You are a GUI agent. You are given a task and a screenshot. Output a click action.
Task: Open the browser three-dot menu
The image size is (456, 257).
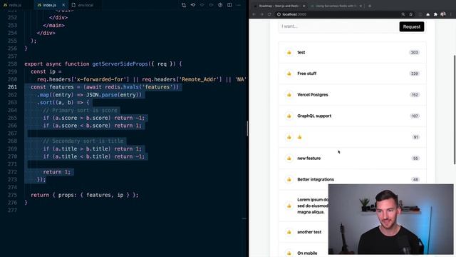pyautogui.click(x=451, y=14)
